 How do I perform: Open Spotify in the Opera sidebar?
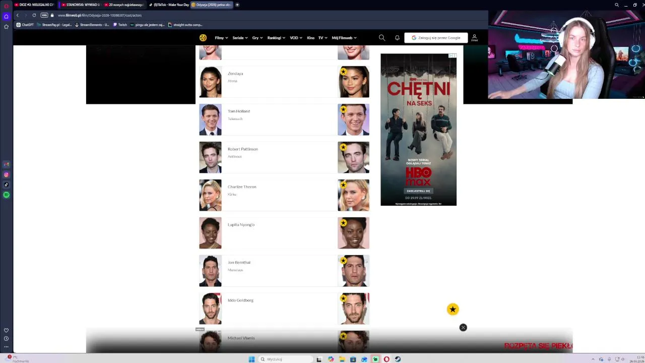tap(6, 195)
